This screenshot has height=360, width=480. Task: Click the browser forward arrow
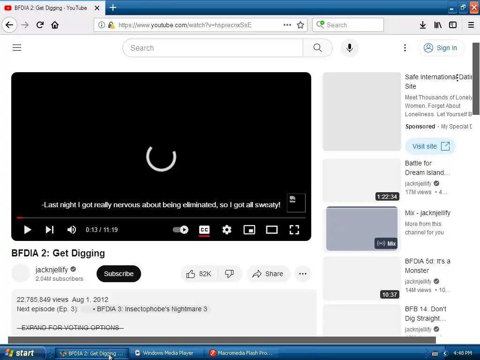(x=25, y=25)
